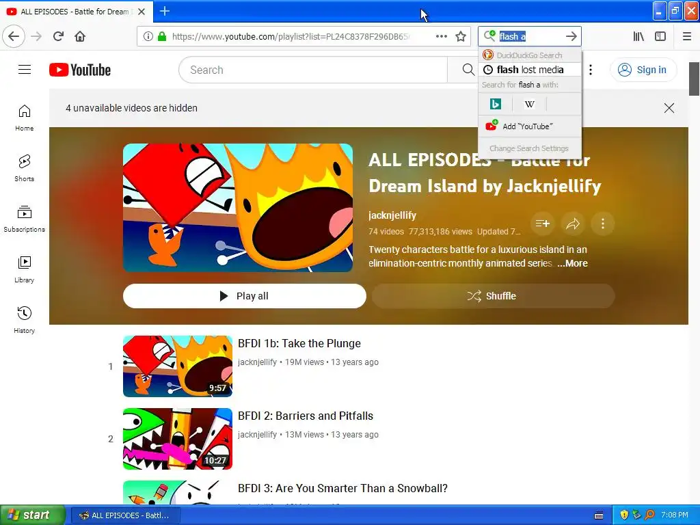Open BFDI 2: Barriers and Pitfalls thumbnail
The width and height of the screenshot is (700, 525).
click(x=178, y=438)
